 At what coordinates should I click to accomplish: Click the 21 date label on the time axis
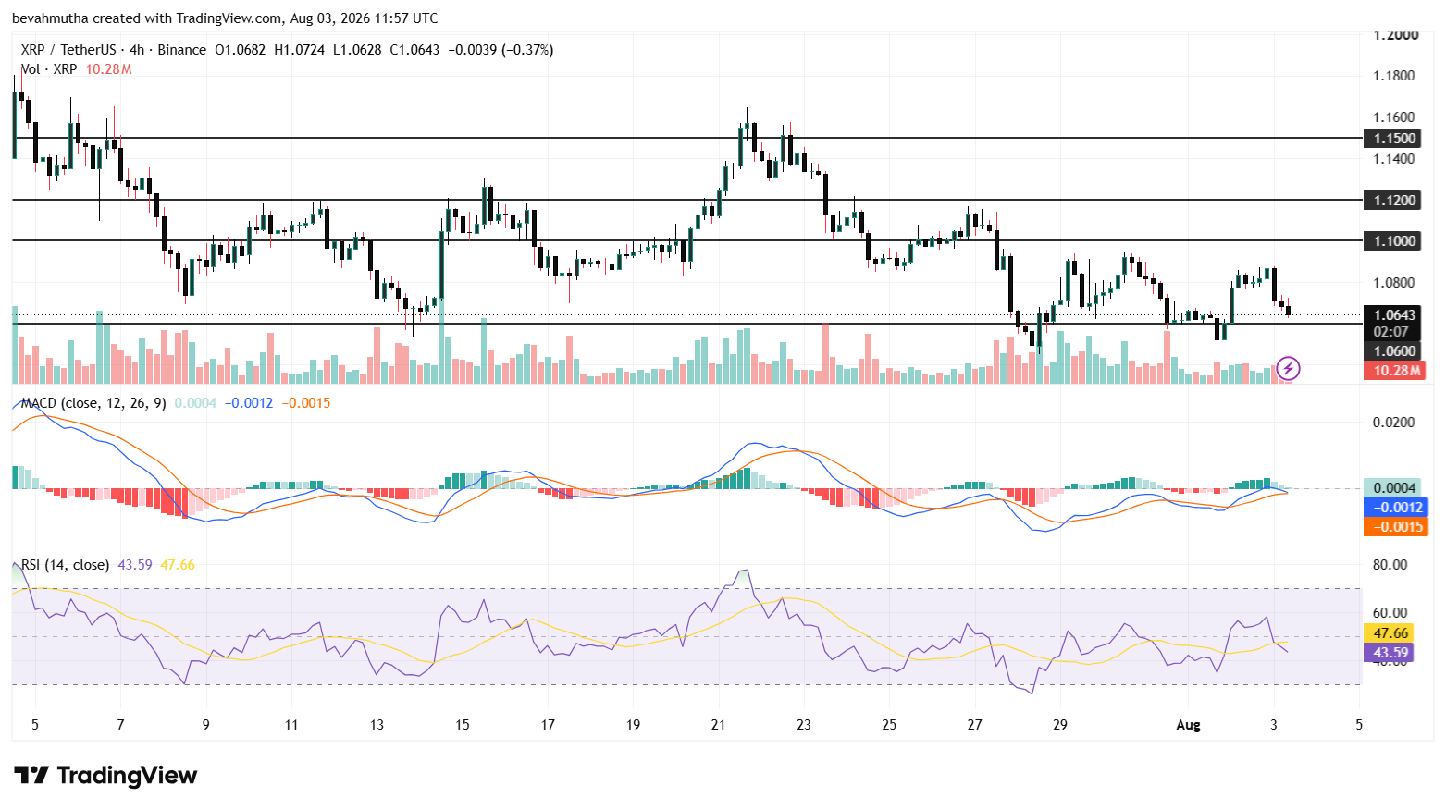pyautogui.click(x=718, y=725)
